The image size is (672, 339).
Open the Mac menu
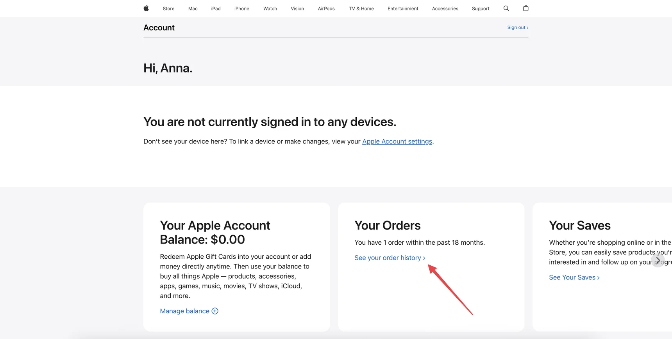193,9
